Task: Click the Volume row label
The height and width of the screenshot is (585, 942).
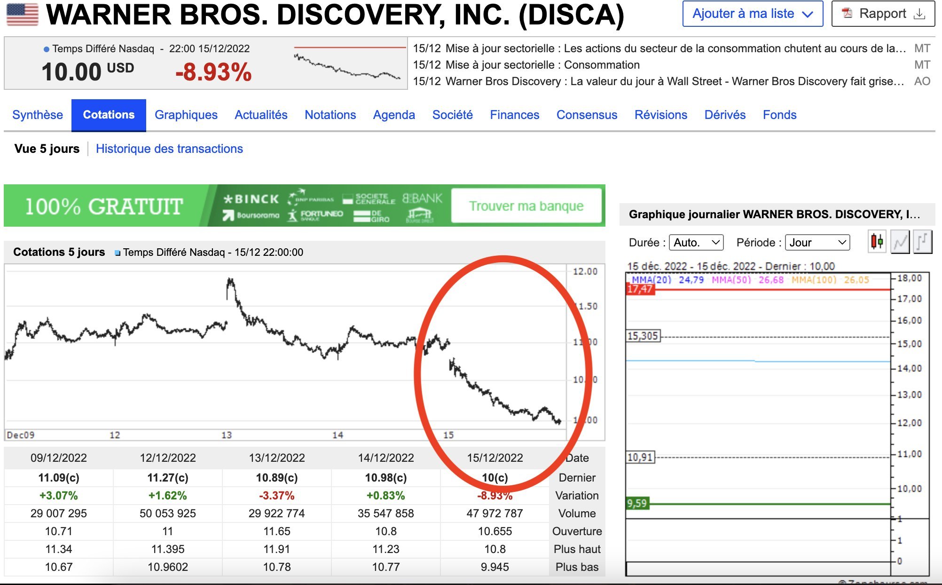Action: (577, 514)
